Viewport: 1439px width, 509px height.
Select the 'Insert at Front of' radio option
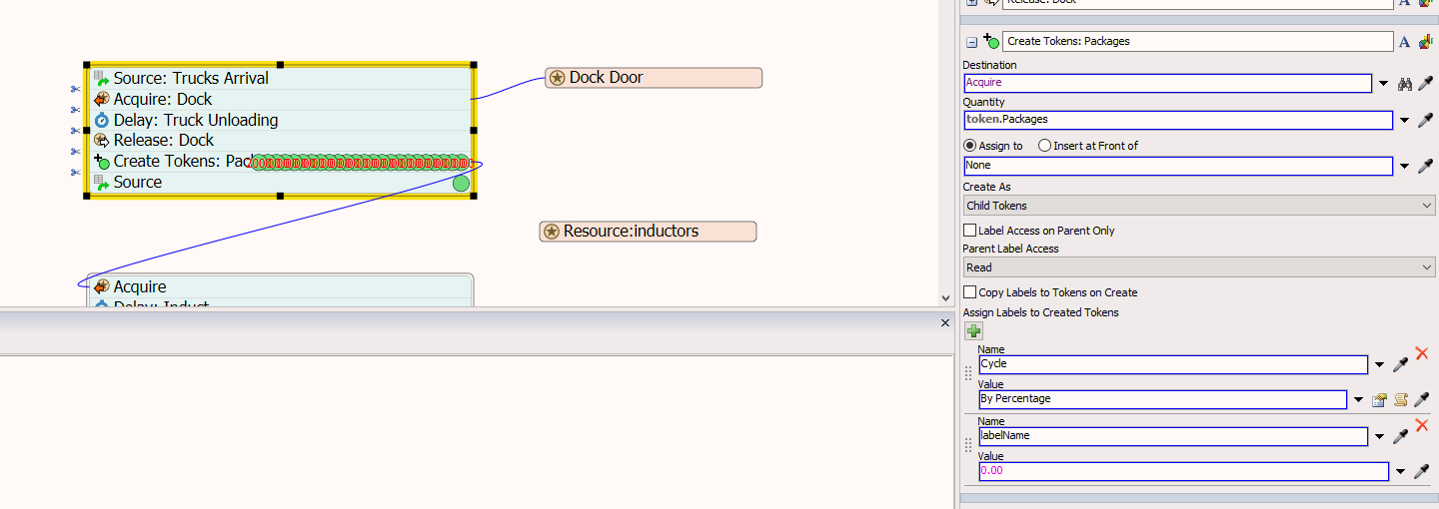point(1044,146)
